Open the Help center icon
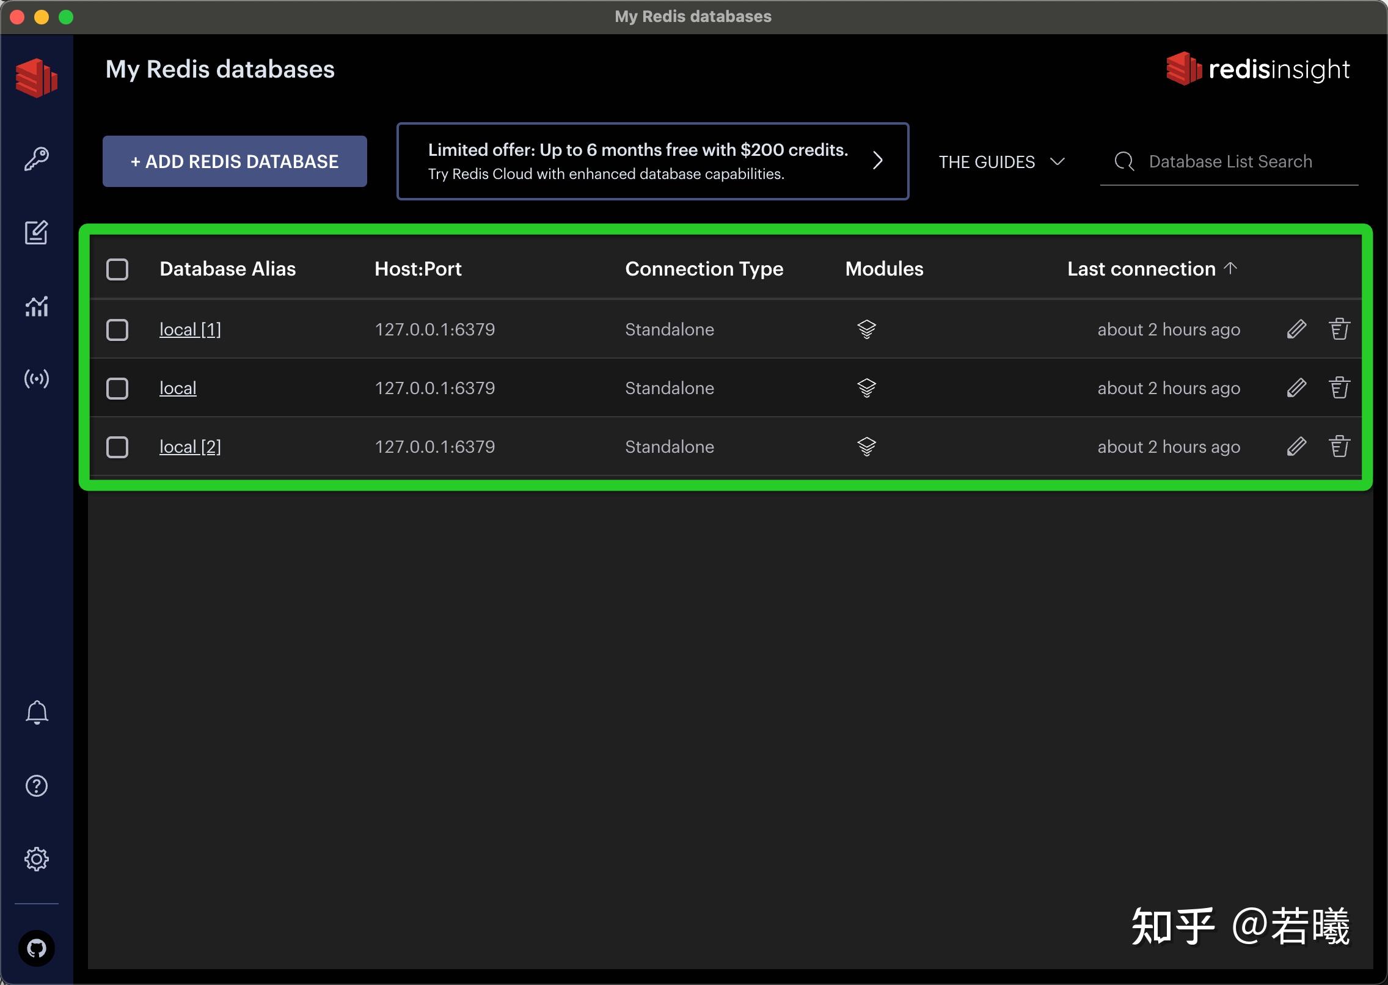The width and height of the screenshot is (1388, 985). [x=37, y=786]
